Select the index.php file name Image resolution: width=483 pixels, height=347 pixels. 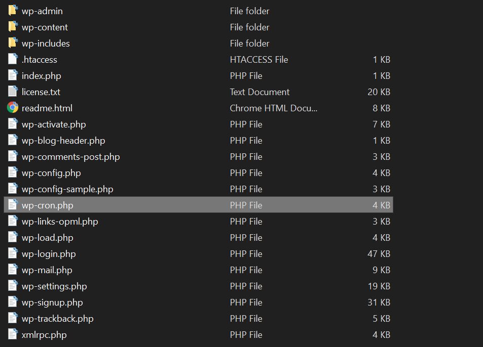42,76
